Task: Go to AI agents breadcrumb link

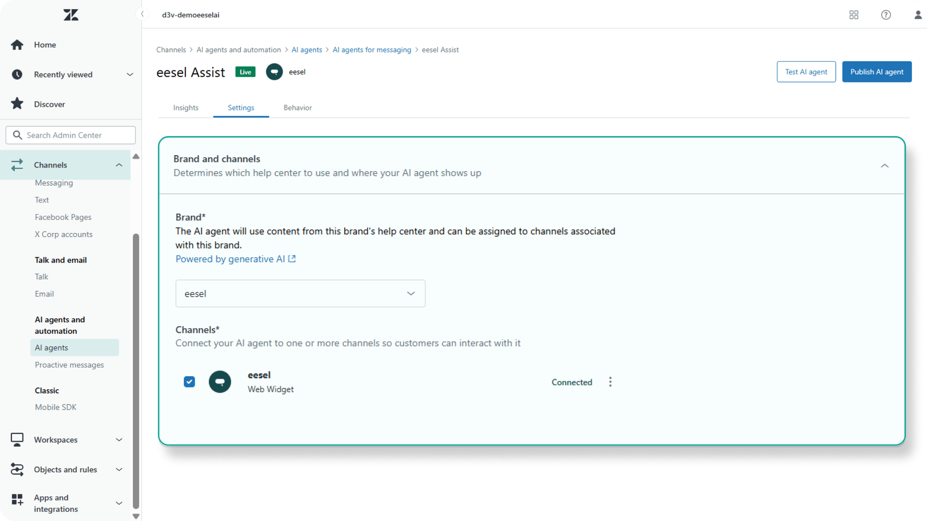Action: 307,50
